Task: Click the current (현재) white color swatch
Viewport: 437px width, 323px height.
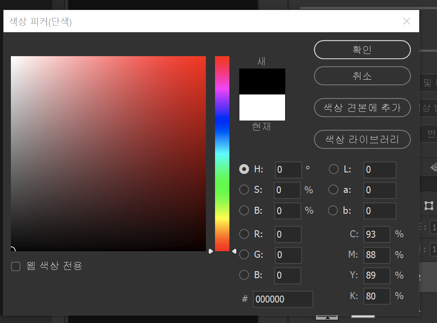Action: [x=262, y=108]
